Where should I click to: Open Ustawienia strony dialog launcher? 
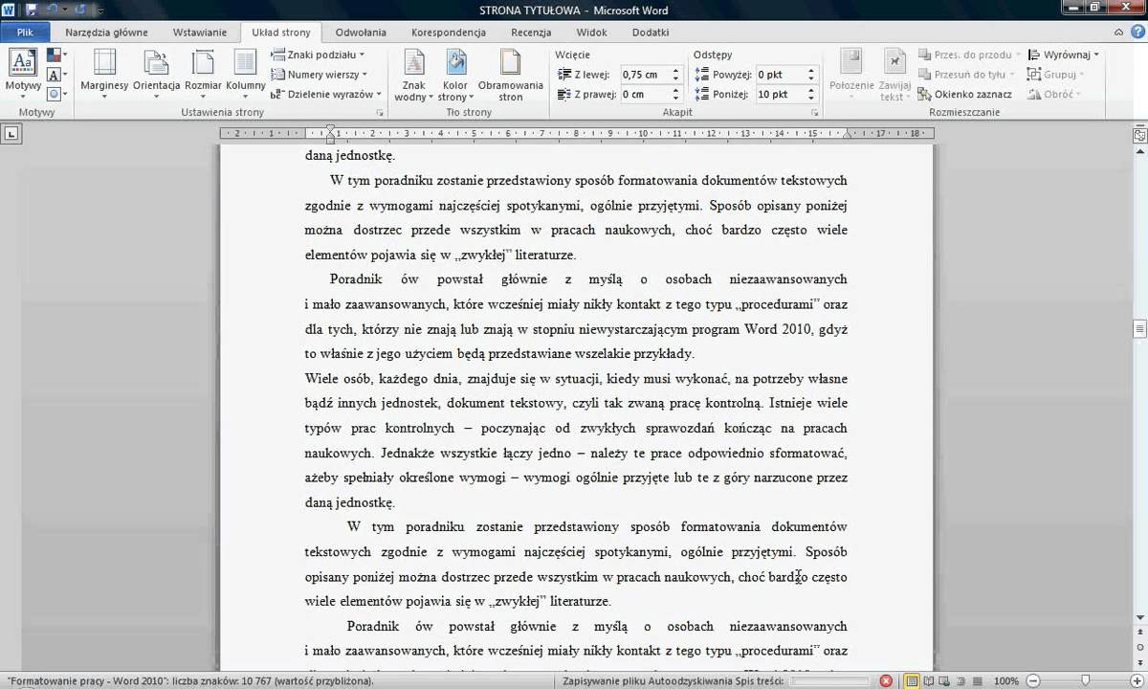(x=380, y=113)
